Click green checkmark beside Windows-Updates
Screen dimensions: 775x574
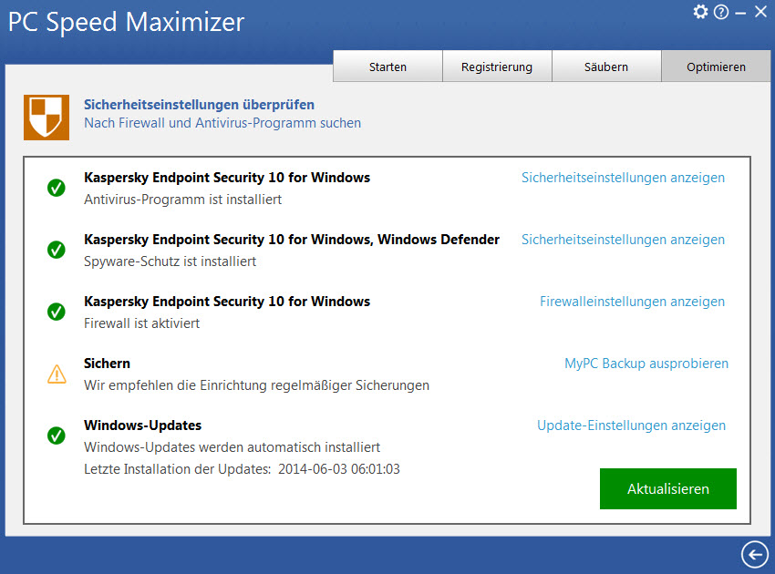click(57, 436)
